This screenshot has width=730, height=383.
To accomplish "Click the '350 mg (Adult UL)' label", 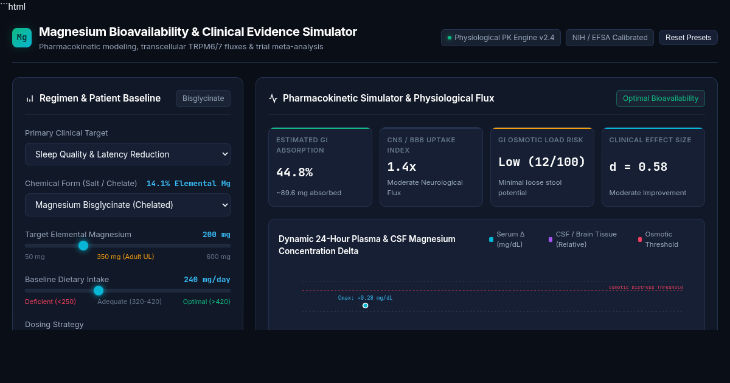I will coord(125,257).
